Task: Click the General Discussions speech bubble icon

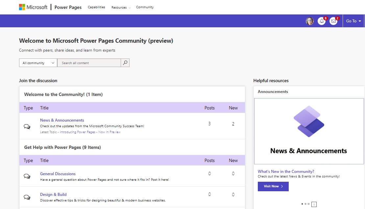Action: 28,176
